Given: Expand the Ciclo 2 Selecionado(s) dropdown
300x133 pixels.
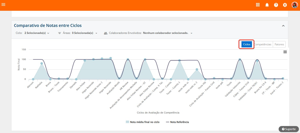Looking at the screenshot, I should click(37, 33).
